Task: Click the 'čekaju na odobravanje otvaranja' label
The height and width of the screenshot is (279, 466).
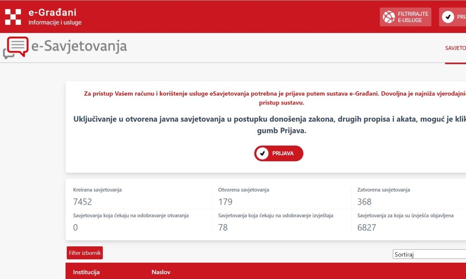Action: coord(131,215)
